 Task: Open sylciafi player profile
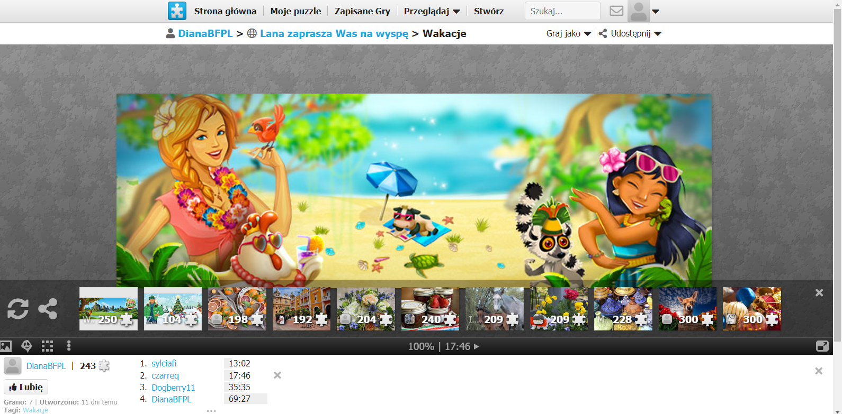click(x=164, y=363)
